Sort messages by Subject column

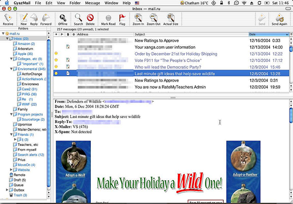coord(191,34)
